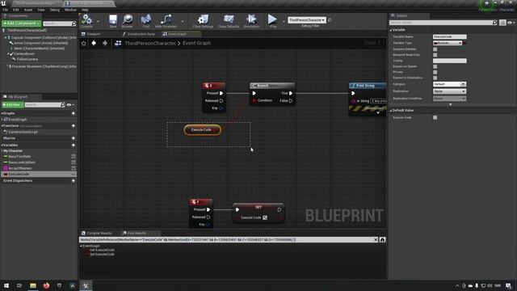Navigate back with left arrow in graph

pyautogui.click(x=94, y=43)
